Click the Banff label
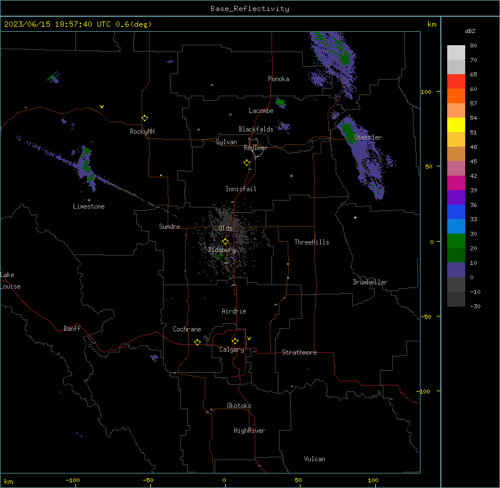This screenshot has height=488, width=500. pos(72,329)
